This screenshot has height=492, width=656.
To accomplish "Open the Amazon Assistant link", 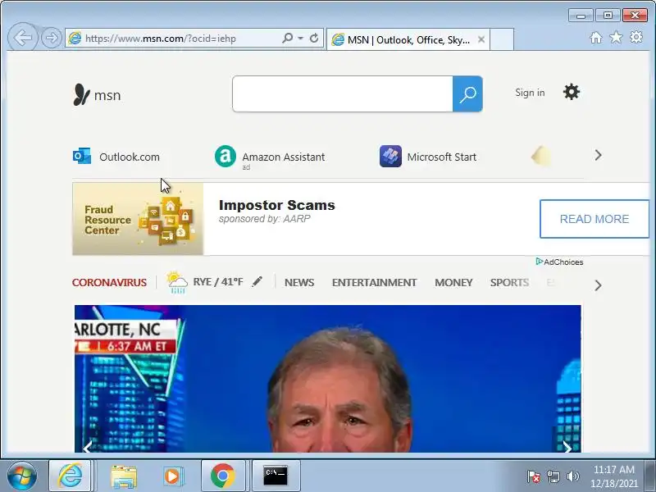I will 283,157.
